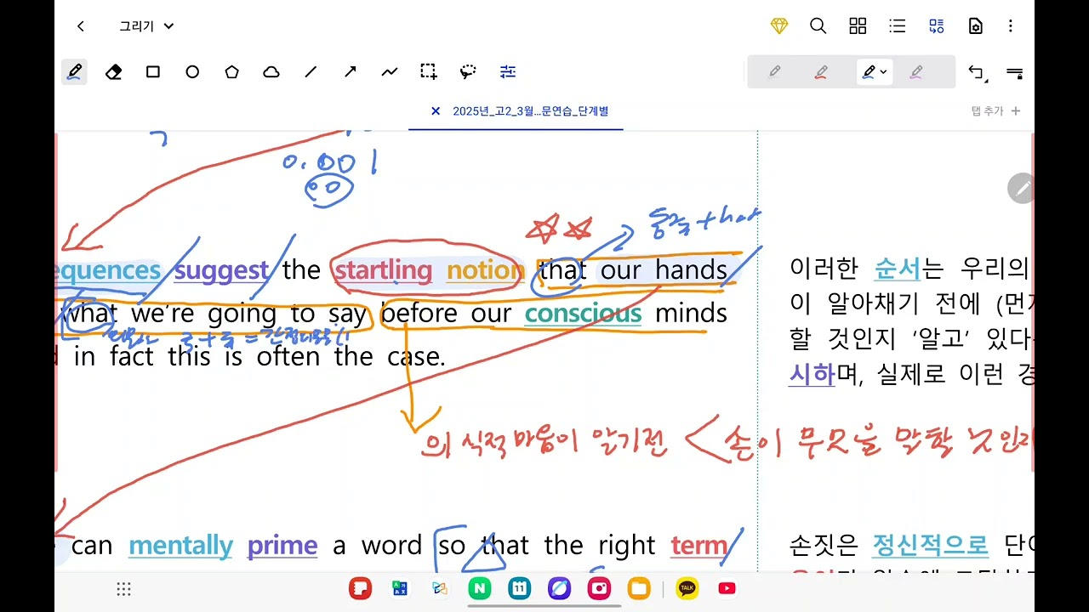Click the Korean word '순서'
This screenshot has height=612, width=1089.
tap(898, 269)
